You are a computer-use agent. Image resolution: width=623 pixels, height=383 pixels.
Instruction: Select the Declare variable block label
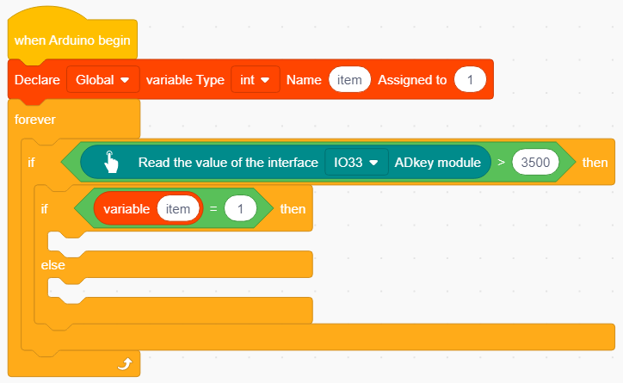point(37,80)
